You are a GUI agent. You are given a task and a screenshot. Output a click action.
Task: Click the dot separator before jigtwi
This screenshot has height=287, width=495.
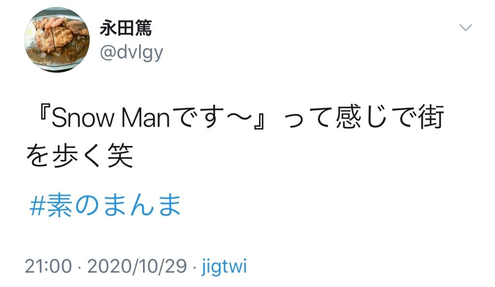point(194,268)
